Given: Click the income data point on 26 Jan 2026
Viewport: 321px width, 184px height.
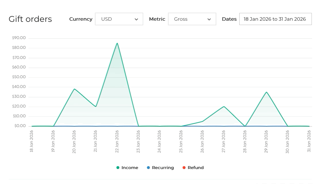Looking at the screenshot, I should [x=202, y=121].
